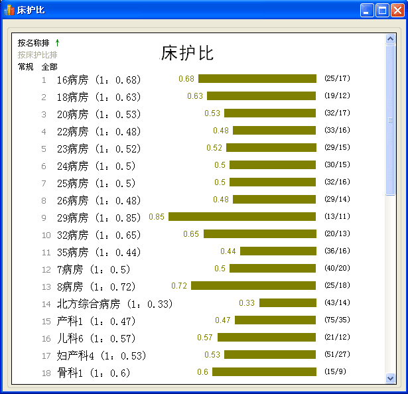Click the (29/15) count text
408x394 pixels.
click(x=337, y=147)
